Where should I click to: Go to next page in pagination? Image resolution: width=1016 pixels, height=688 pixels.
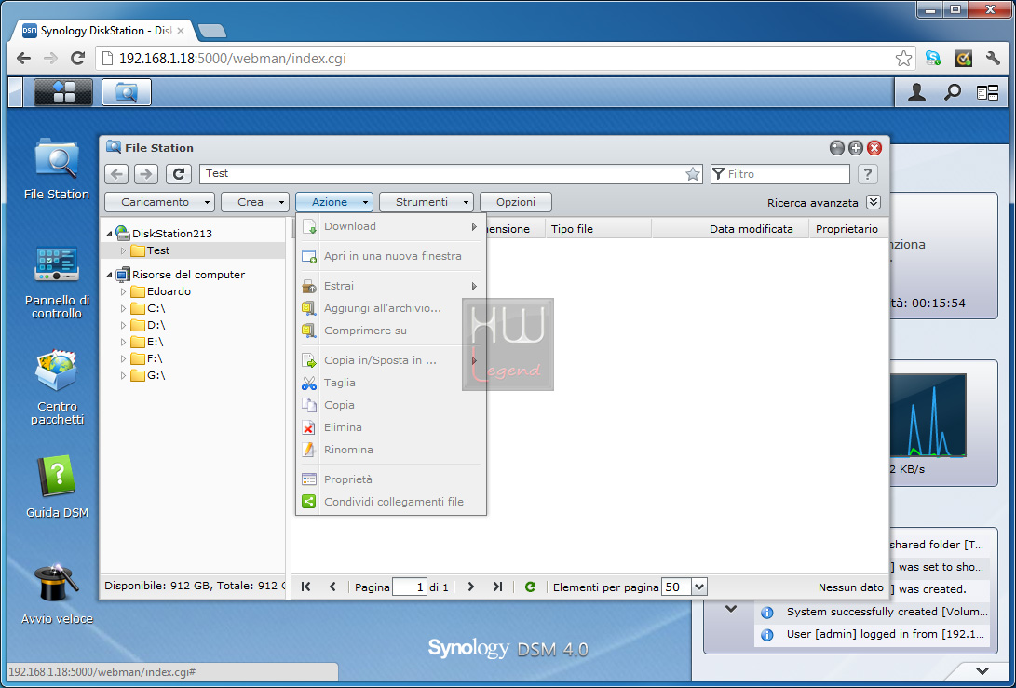[471, 587]
